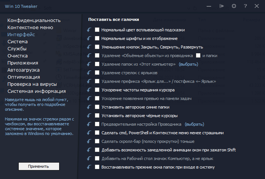Restore default arrow for thinner scroll-bar option

coord(89,141)
